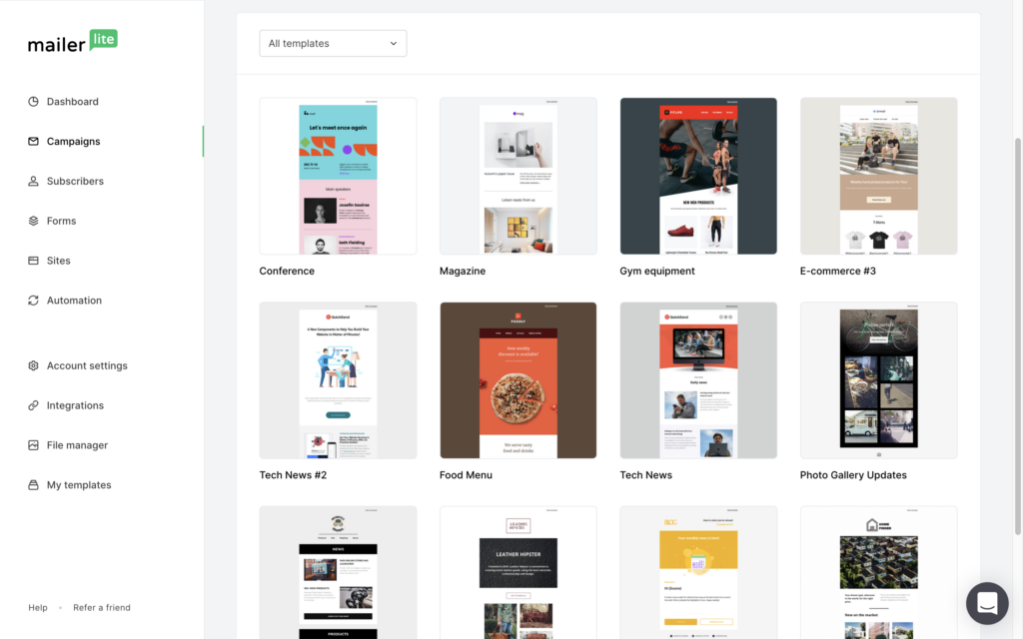Select the yellow-header newsletter template thumbnail
The height and width of the screenshot is (639, 1023).
[698, 572]
